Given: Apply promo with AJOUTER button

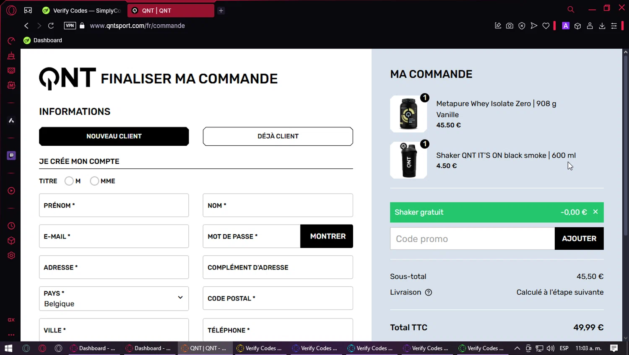Looking at the screenshot, I should [579, 238].
